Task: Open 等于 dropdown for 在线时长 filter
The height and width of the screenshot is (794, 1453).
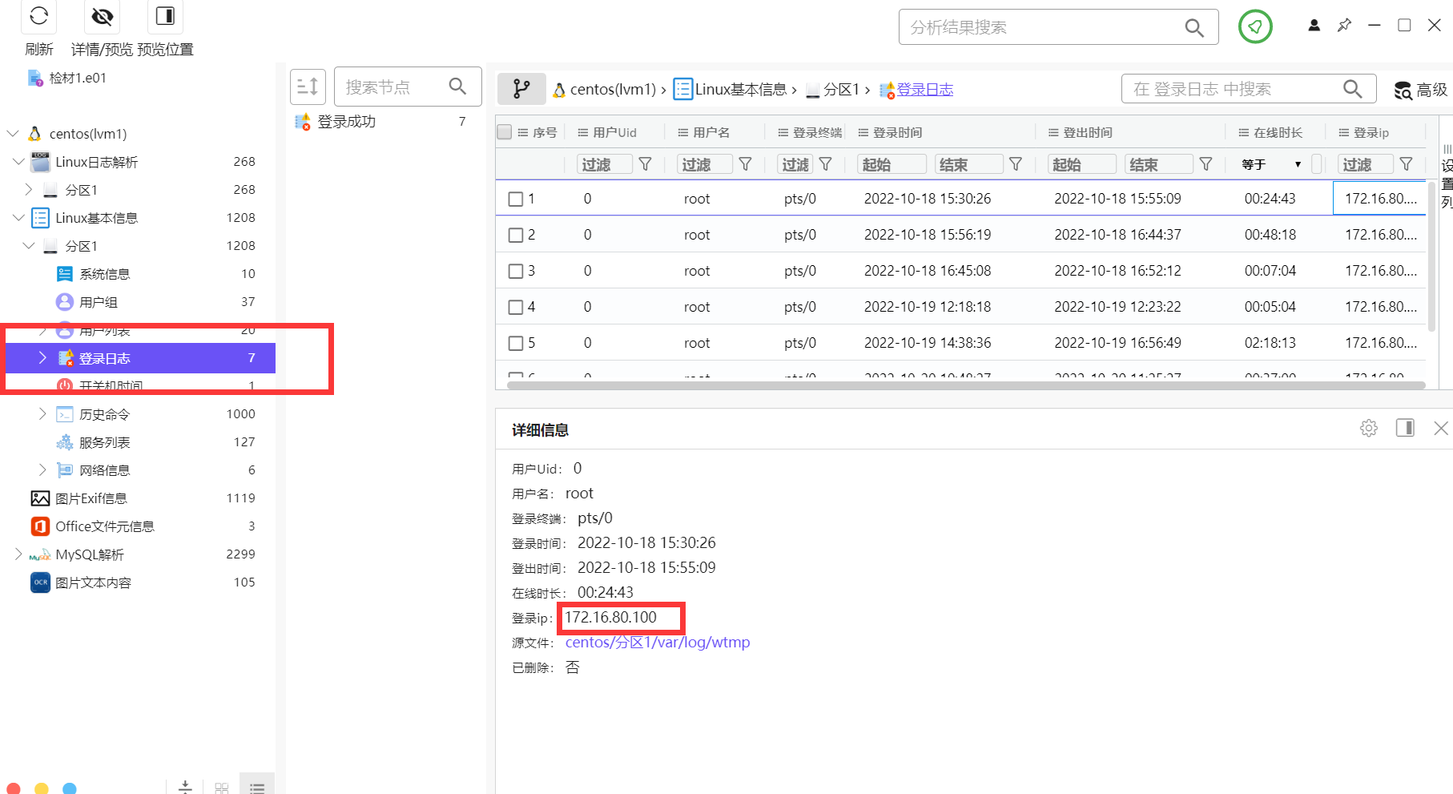Action: click(1271, 164)
